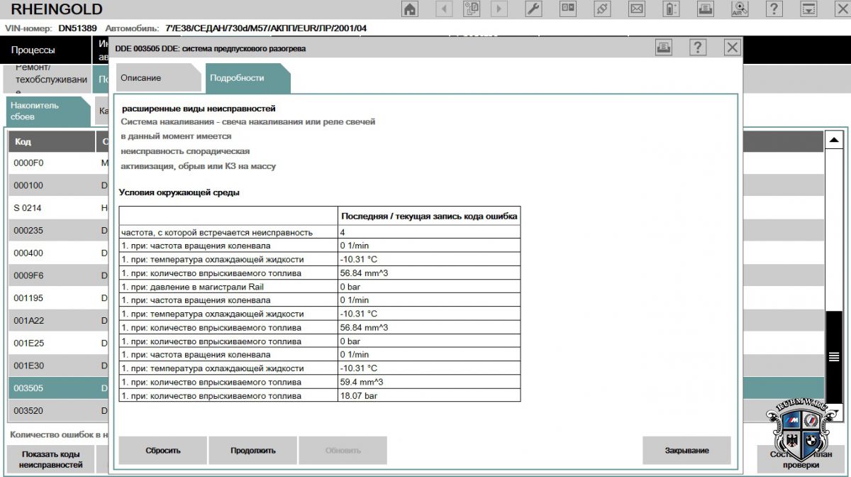The height and width of the screenshot is (477, 851).
Task: Print the DDE 003505 dialog contents
Action: 664,48
